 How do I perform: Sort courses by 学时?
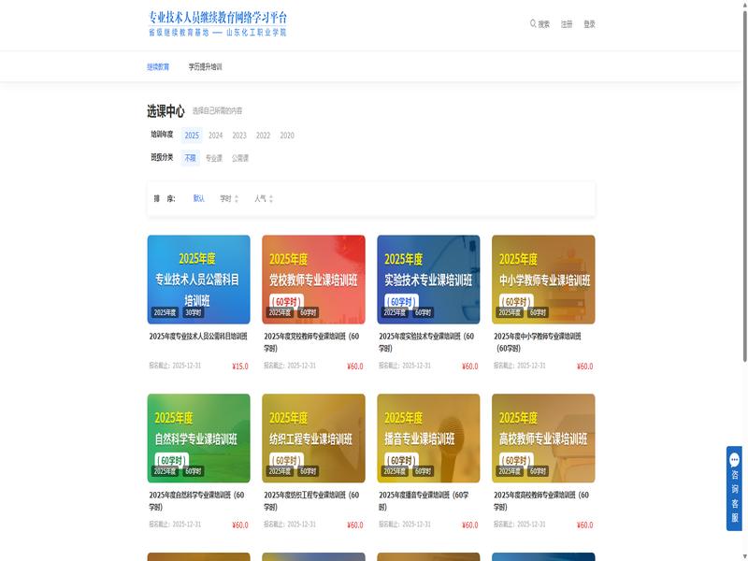click(225, 198)
